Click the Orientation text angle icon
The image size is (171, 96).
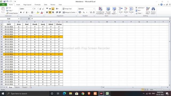coord(57,9)
